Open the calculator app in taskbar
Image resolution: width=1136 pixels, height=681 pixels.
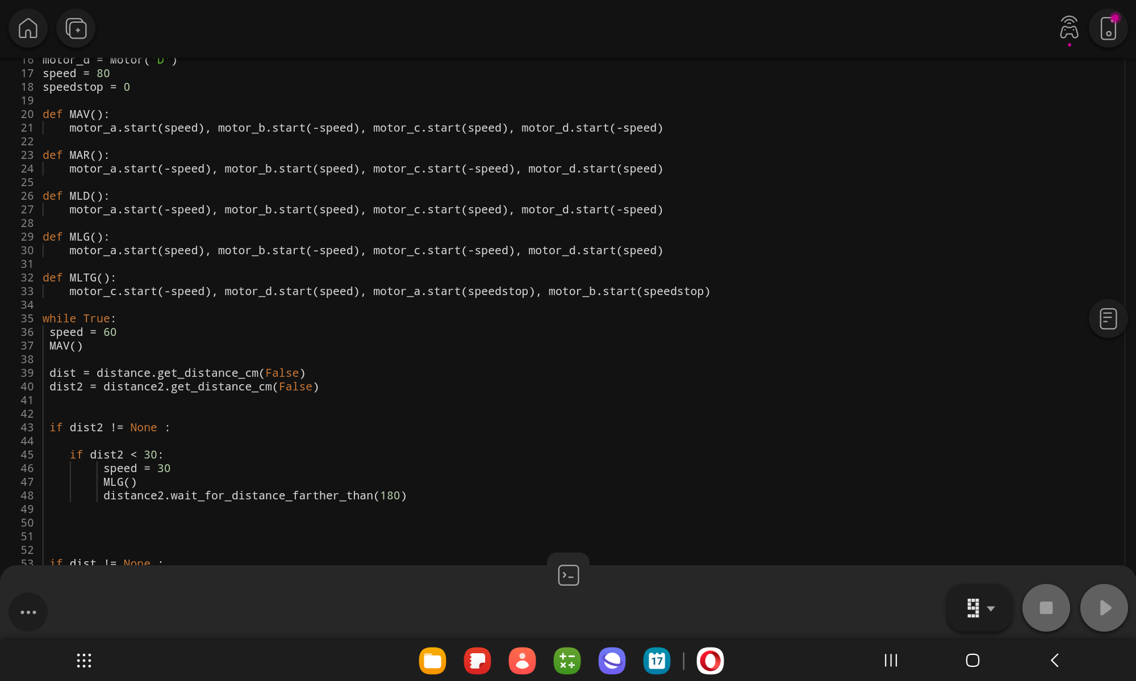(567, 661)
